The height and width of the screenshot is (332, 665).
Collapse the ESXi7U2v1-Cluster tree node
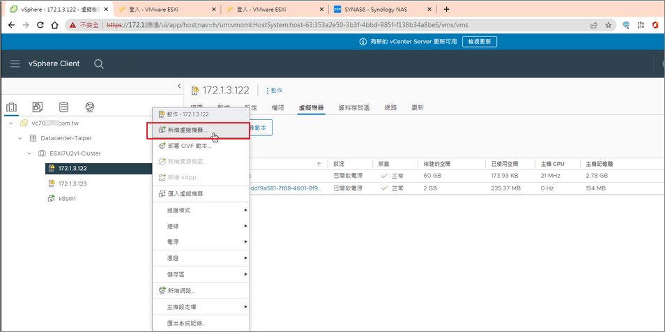pos(29,153)
